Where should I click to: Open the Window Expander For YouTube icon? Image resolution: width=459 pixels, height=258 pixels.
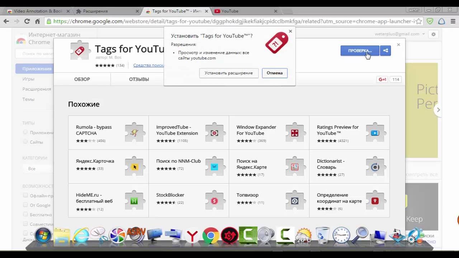pos(295,133)
